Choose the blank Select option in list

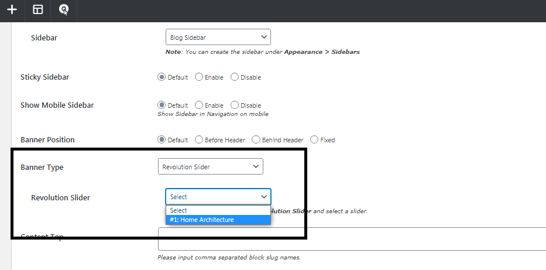pyautogui.click(x=218, y=210)
